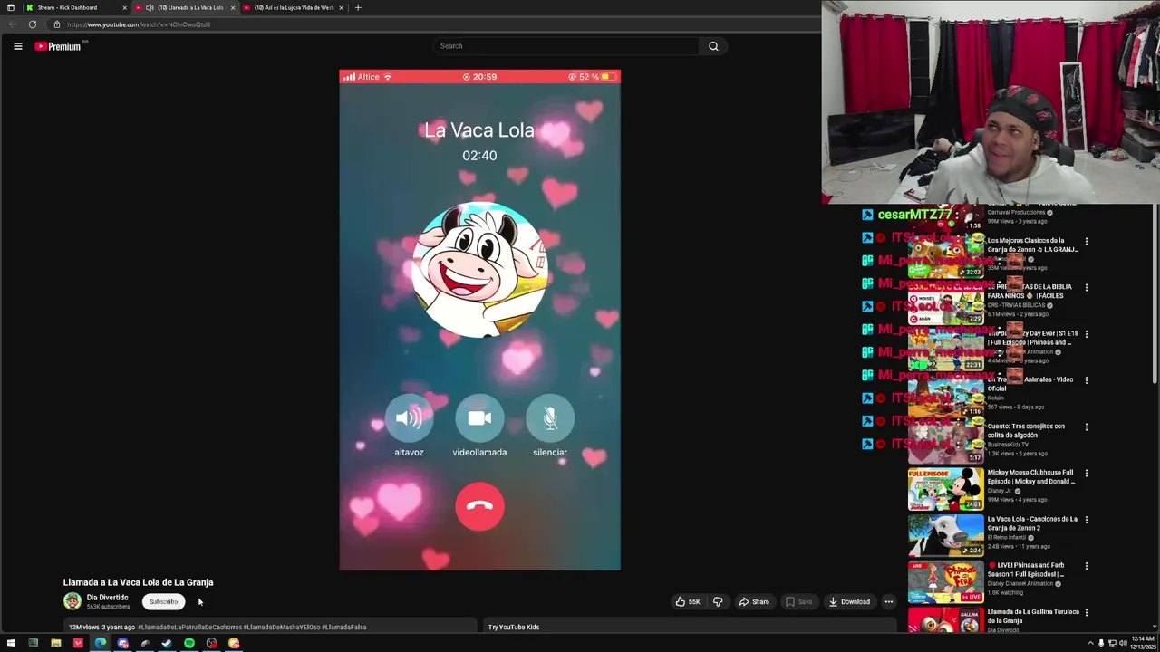
Task: Open the browser tab actions menu icon
Action: coord(11,7)
